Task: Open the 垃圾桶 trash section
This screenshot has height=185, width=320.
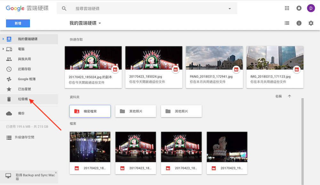Action: (x=23, y=99)
